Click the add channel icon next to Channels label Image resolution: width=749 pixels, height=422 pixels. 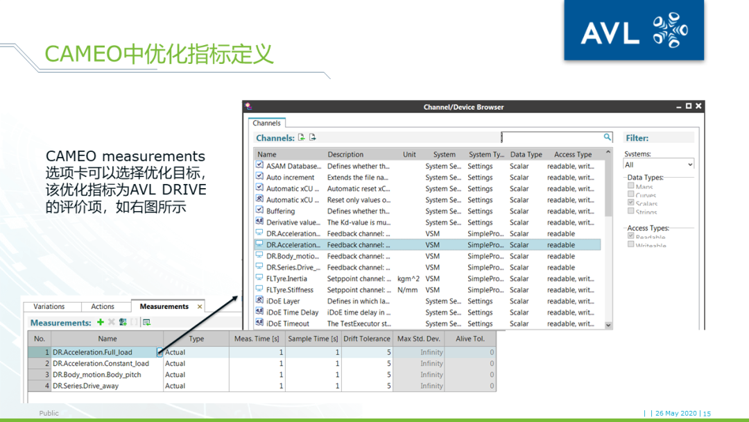pos(300,137)
